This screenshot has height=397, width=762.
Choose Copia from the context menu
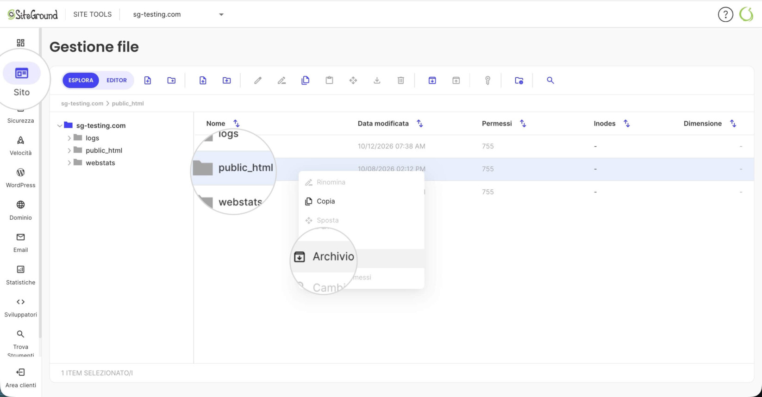[x=362, y=201]
